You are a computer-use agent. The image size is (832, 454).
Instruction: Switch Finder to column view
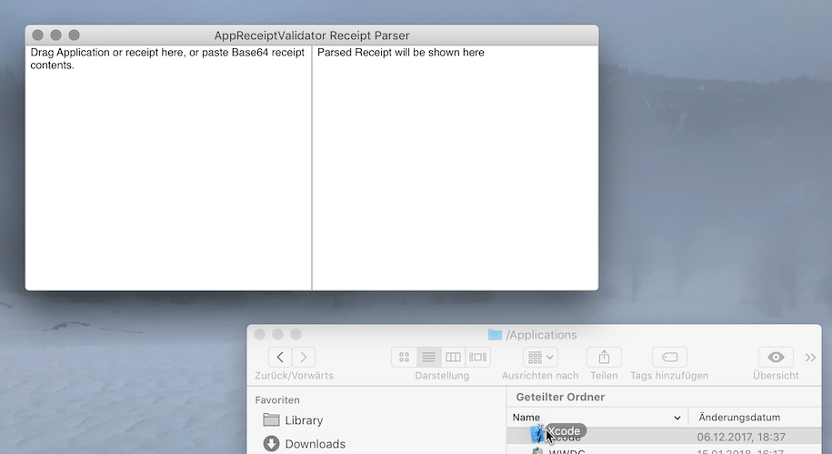(x=453, y=357)
